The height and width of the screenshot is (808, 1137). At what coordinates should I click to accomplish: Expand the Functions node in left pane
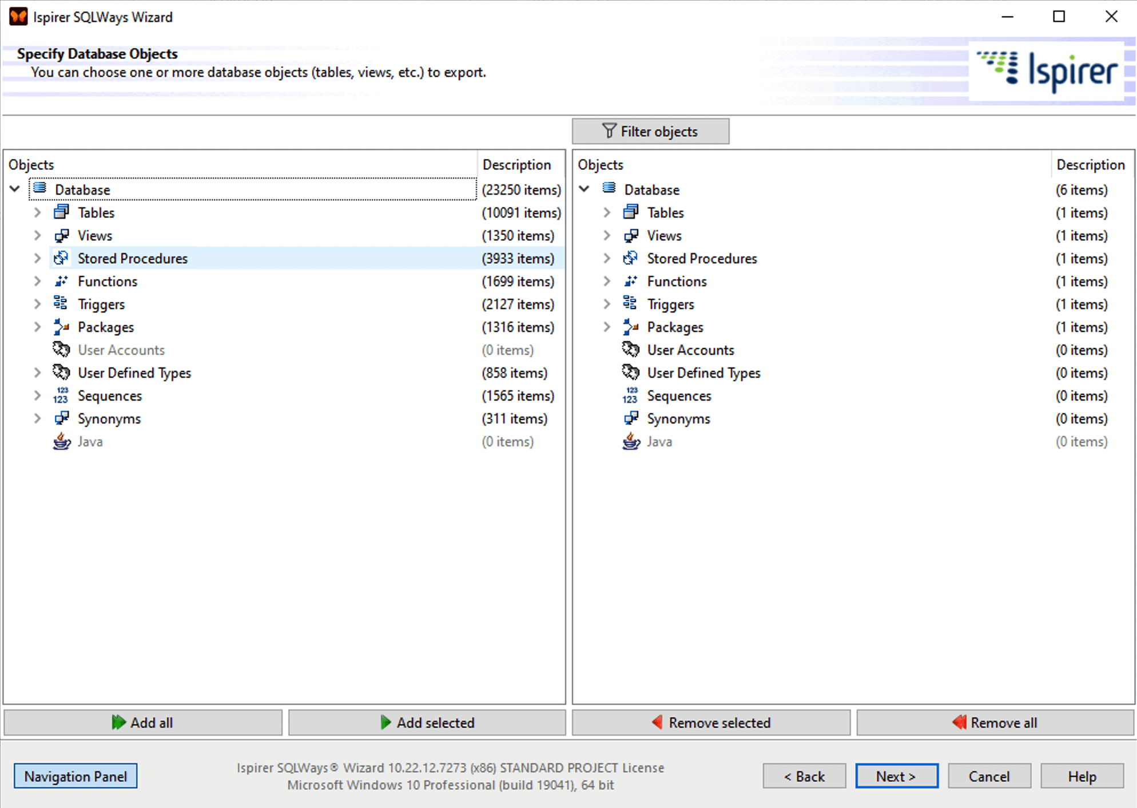coord(38,281)
